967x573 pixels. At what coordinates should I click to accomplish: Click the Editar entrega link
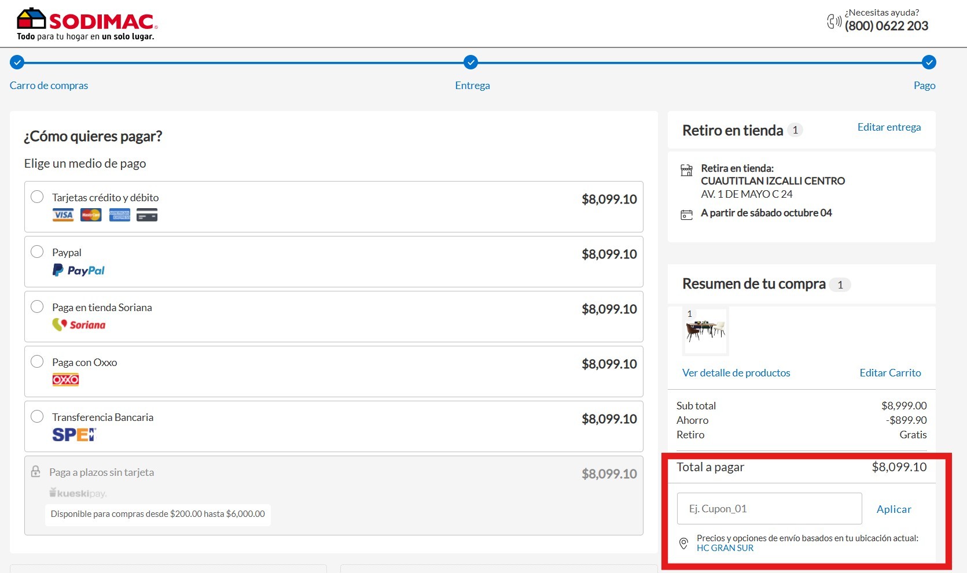889,127
